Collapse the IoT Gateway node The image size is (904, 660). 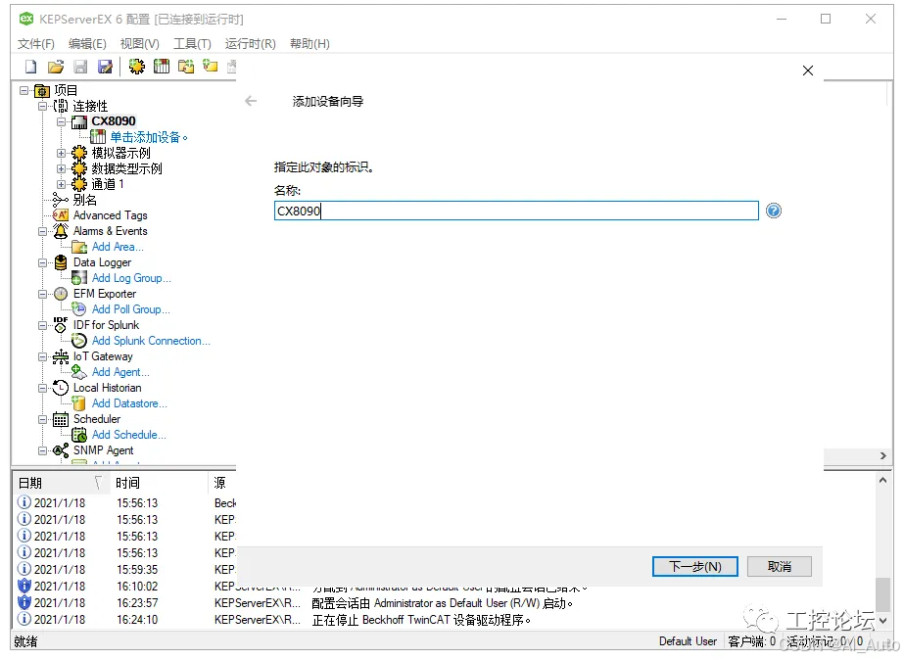click(x=43, y=356)
